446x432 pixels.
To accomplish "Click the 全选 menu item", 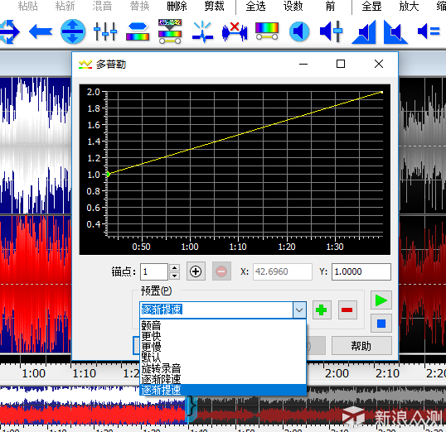I will tap(255, 7).
